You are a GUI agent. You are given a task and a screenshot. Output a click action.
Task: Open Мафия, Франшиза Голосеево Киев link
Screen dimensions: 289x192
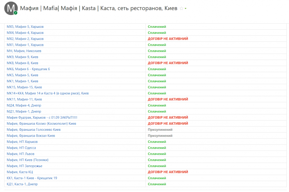(x=34, y=130)
